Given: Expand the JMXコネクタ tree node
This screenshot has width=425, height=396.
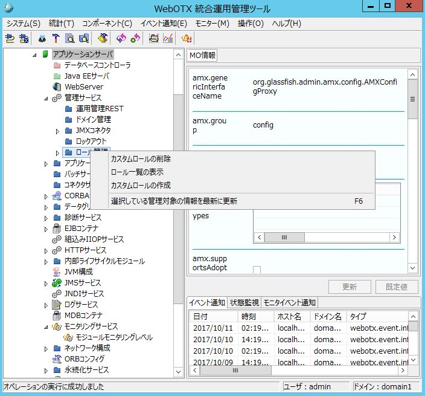Looking at the screenshot, I should pyautogui.click(x=58, y=131).
